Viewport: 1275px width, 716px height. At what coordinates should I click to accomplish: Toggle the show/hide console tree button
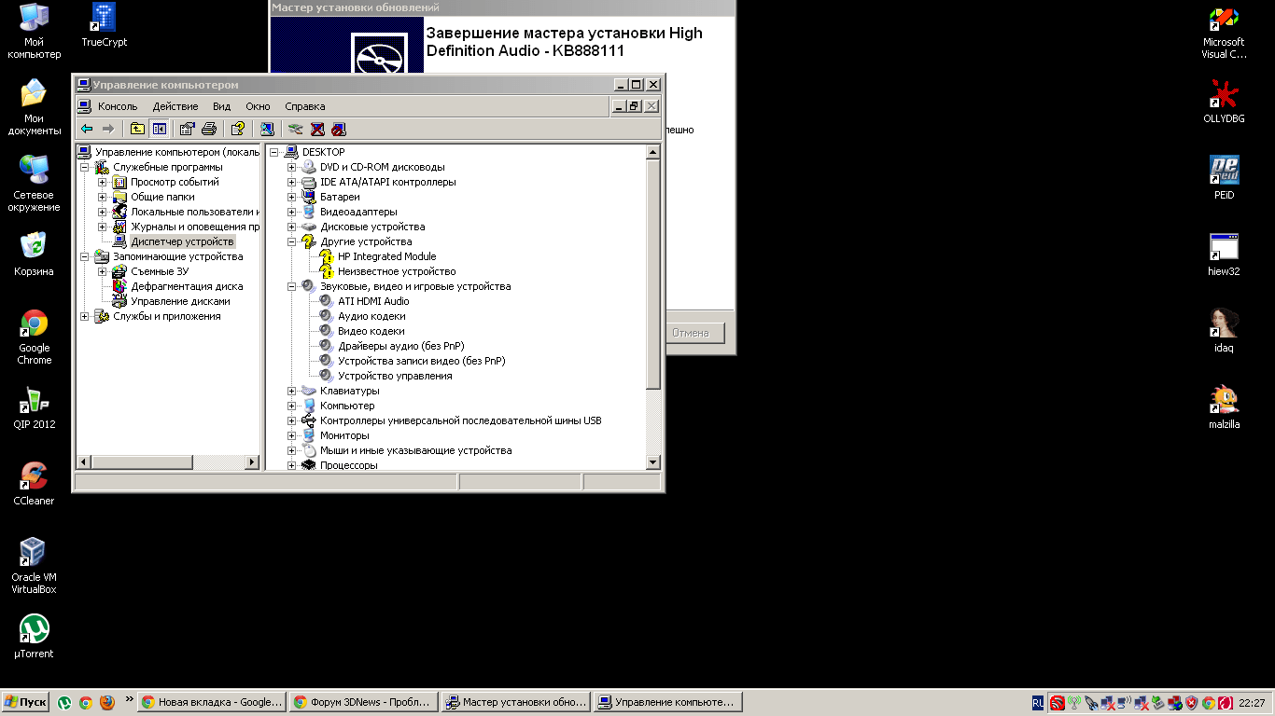pyautogui.click(x=160, y=129)
